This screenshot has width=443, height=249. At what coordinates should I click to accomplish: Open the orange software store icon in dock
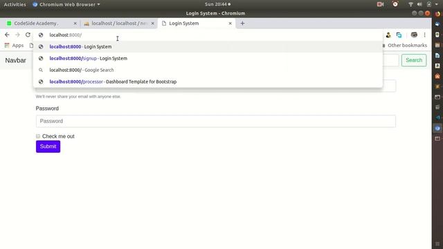coord(437,76)
